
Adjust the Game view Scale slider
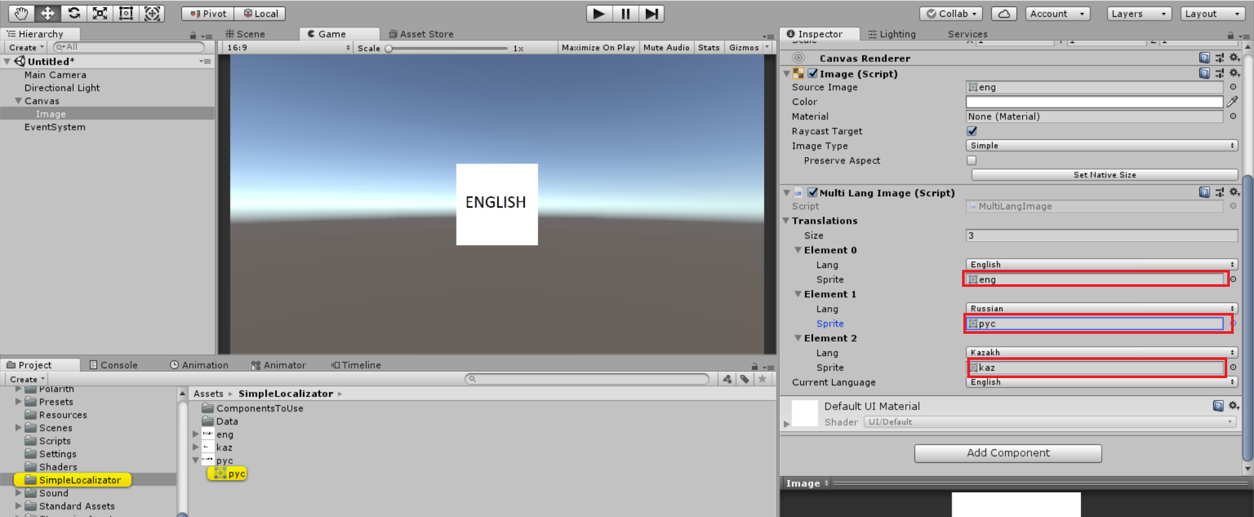point(447,48)
